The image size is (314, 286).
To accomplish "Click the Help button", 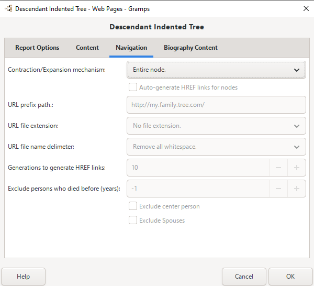I will [23, 277].
